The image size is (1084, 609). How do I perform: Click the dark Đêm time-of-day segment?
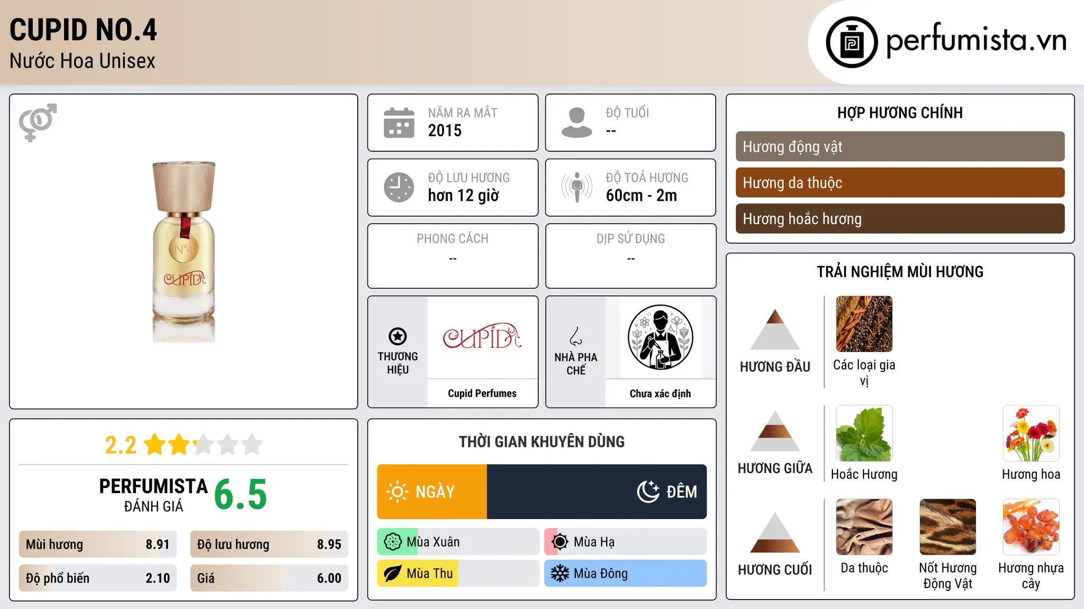pos(597,492)
